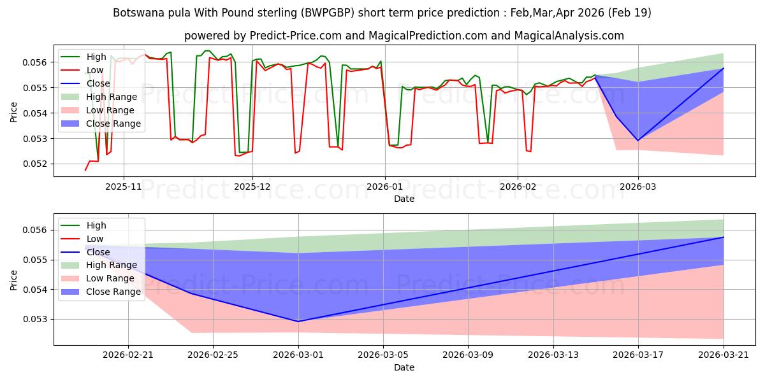765x382 pixels.
Task: Click the 2026-03-21 tick on bottom axis
Action: (x=724, y=356)
